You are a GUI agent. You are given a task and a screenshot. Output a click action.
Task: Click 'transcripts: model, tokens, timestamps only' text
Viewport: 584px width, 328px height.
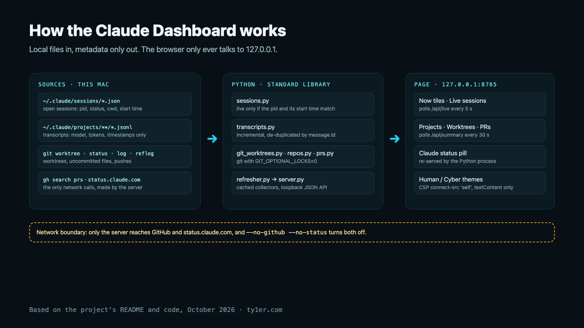pyautogui.click(x=95, y=135)
